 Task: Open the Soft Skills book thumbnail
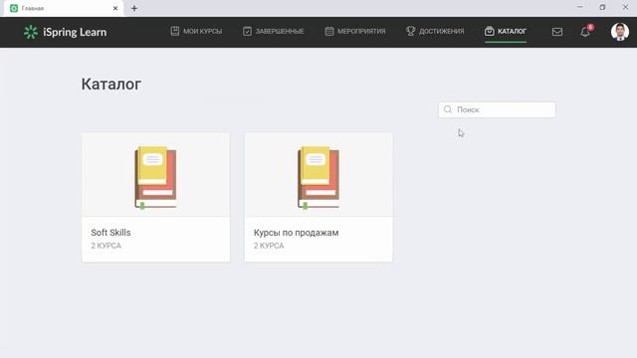155,177
